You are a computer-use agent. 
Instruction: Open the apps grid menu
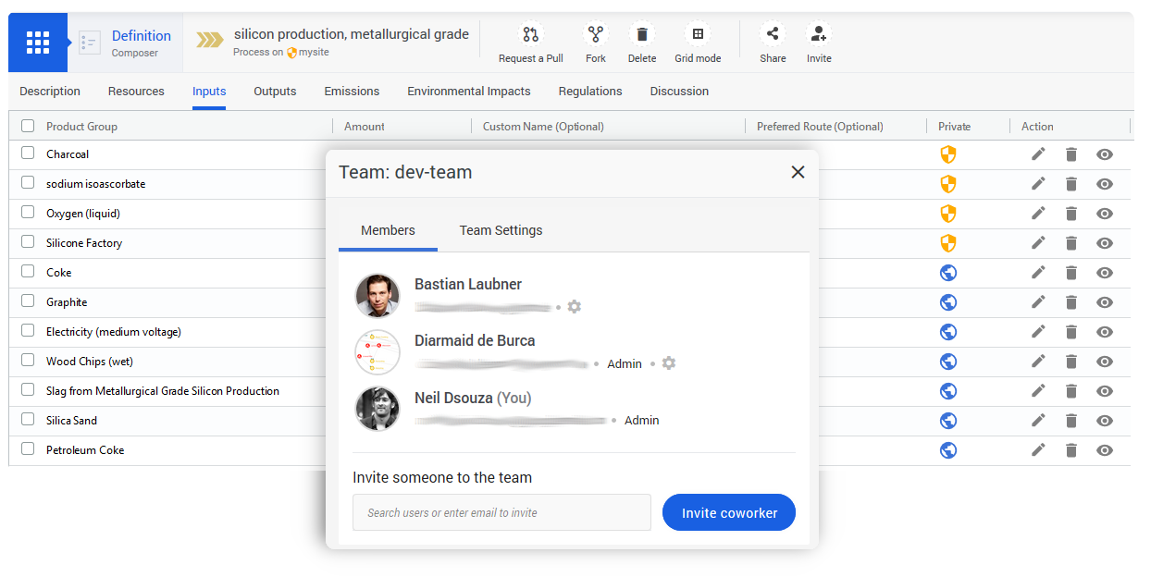38,43
